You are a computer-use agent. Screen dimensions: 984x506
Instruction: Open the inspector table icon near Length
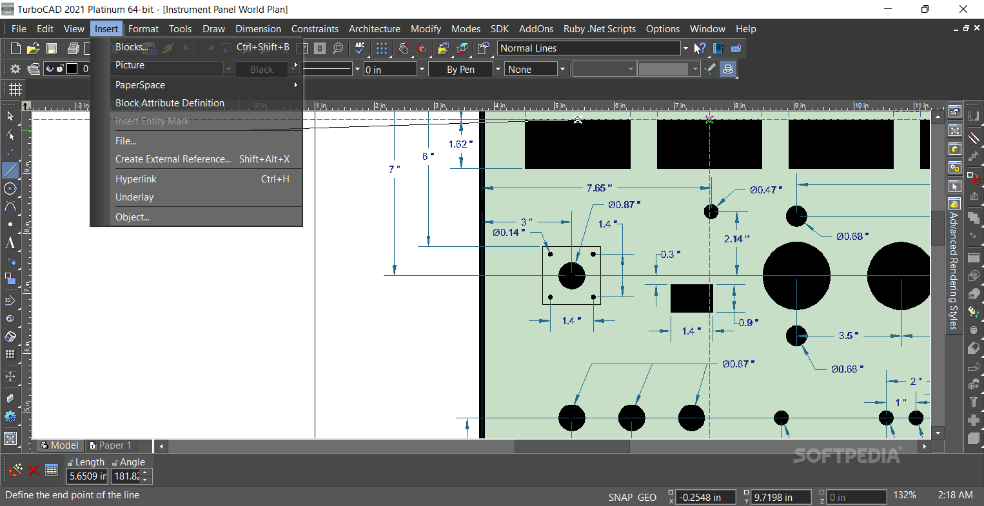click(52, 470)
